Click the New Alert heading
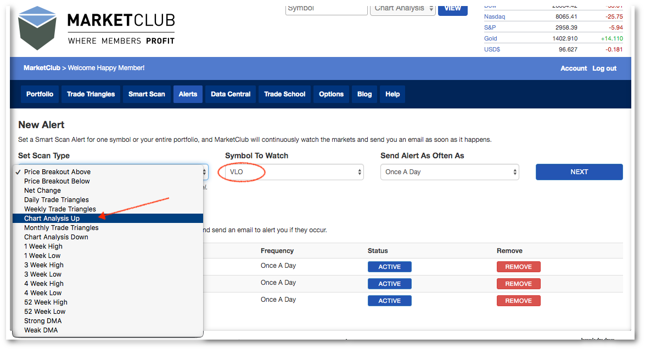 (42, 125)
